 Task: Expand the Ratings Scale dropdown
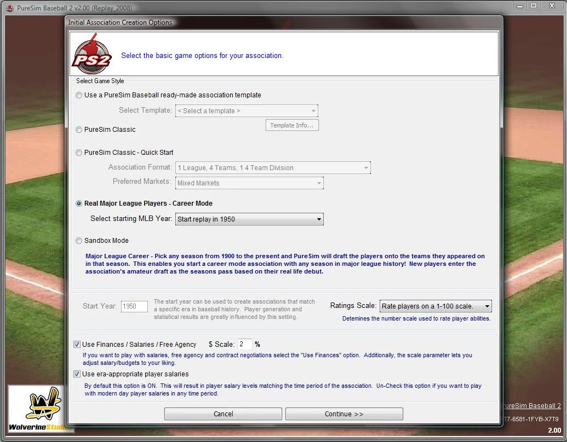point(435,306)
